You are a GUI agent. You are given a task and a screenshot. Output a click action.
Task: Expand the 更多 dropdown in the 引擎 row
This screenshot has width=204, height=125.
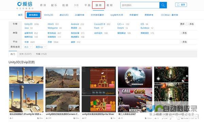point(183,24)
